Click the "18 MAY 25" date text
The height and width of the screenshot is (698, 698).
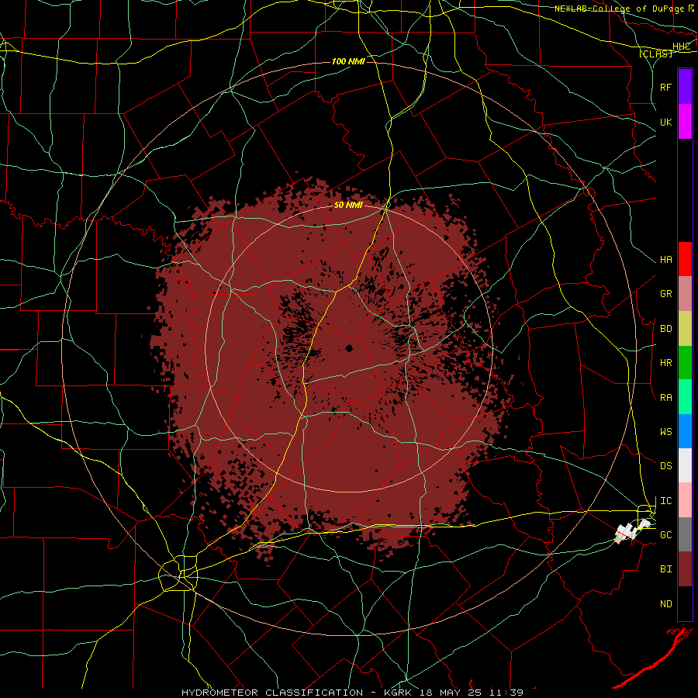click(451, 693)
